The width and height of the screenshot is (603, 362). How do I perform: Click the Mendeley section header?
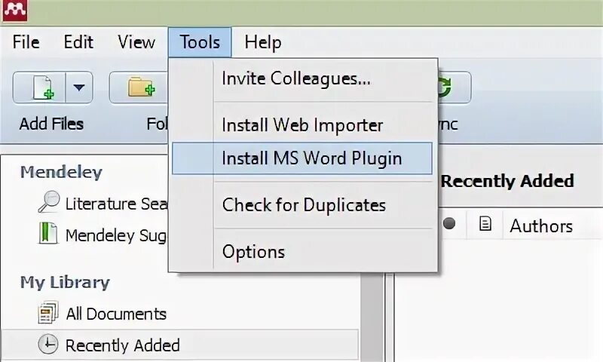[61, 172]
